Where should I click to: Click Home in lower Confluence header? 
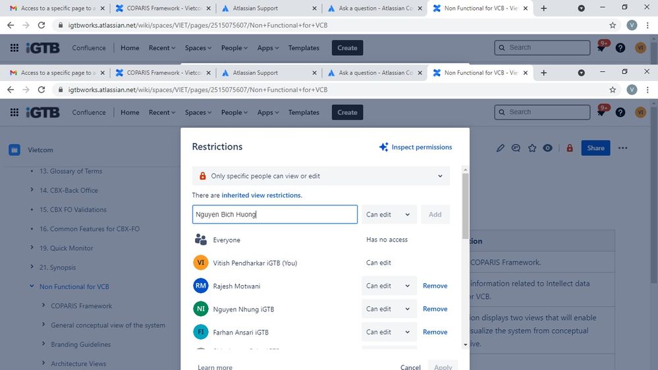tap(130, 113)
